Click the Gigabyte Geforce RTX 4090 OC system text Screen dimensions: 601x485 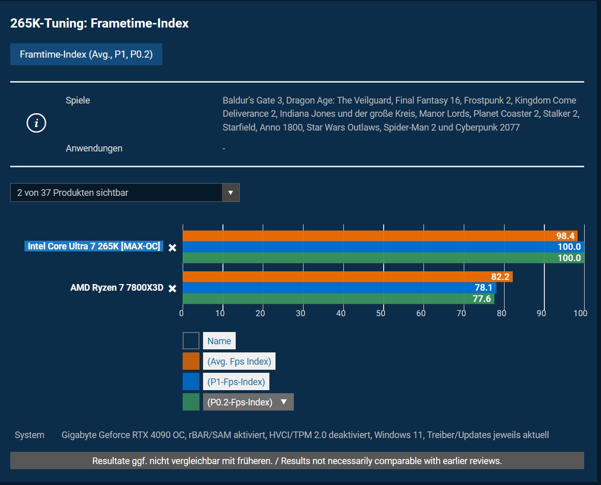[305, 435]
